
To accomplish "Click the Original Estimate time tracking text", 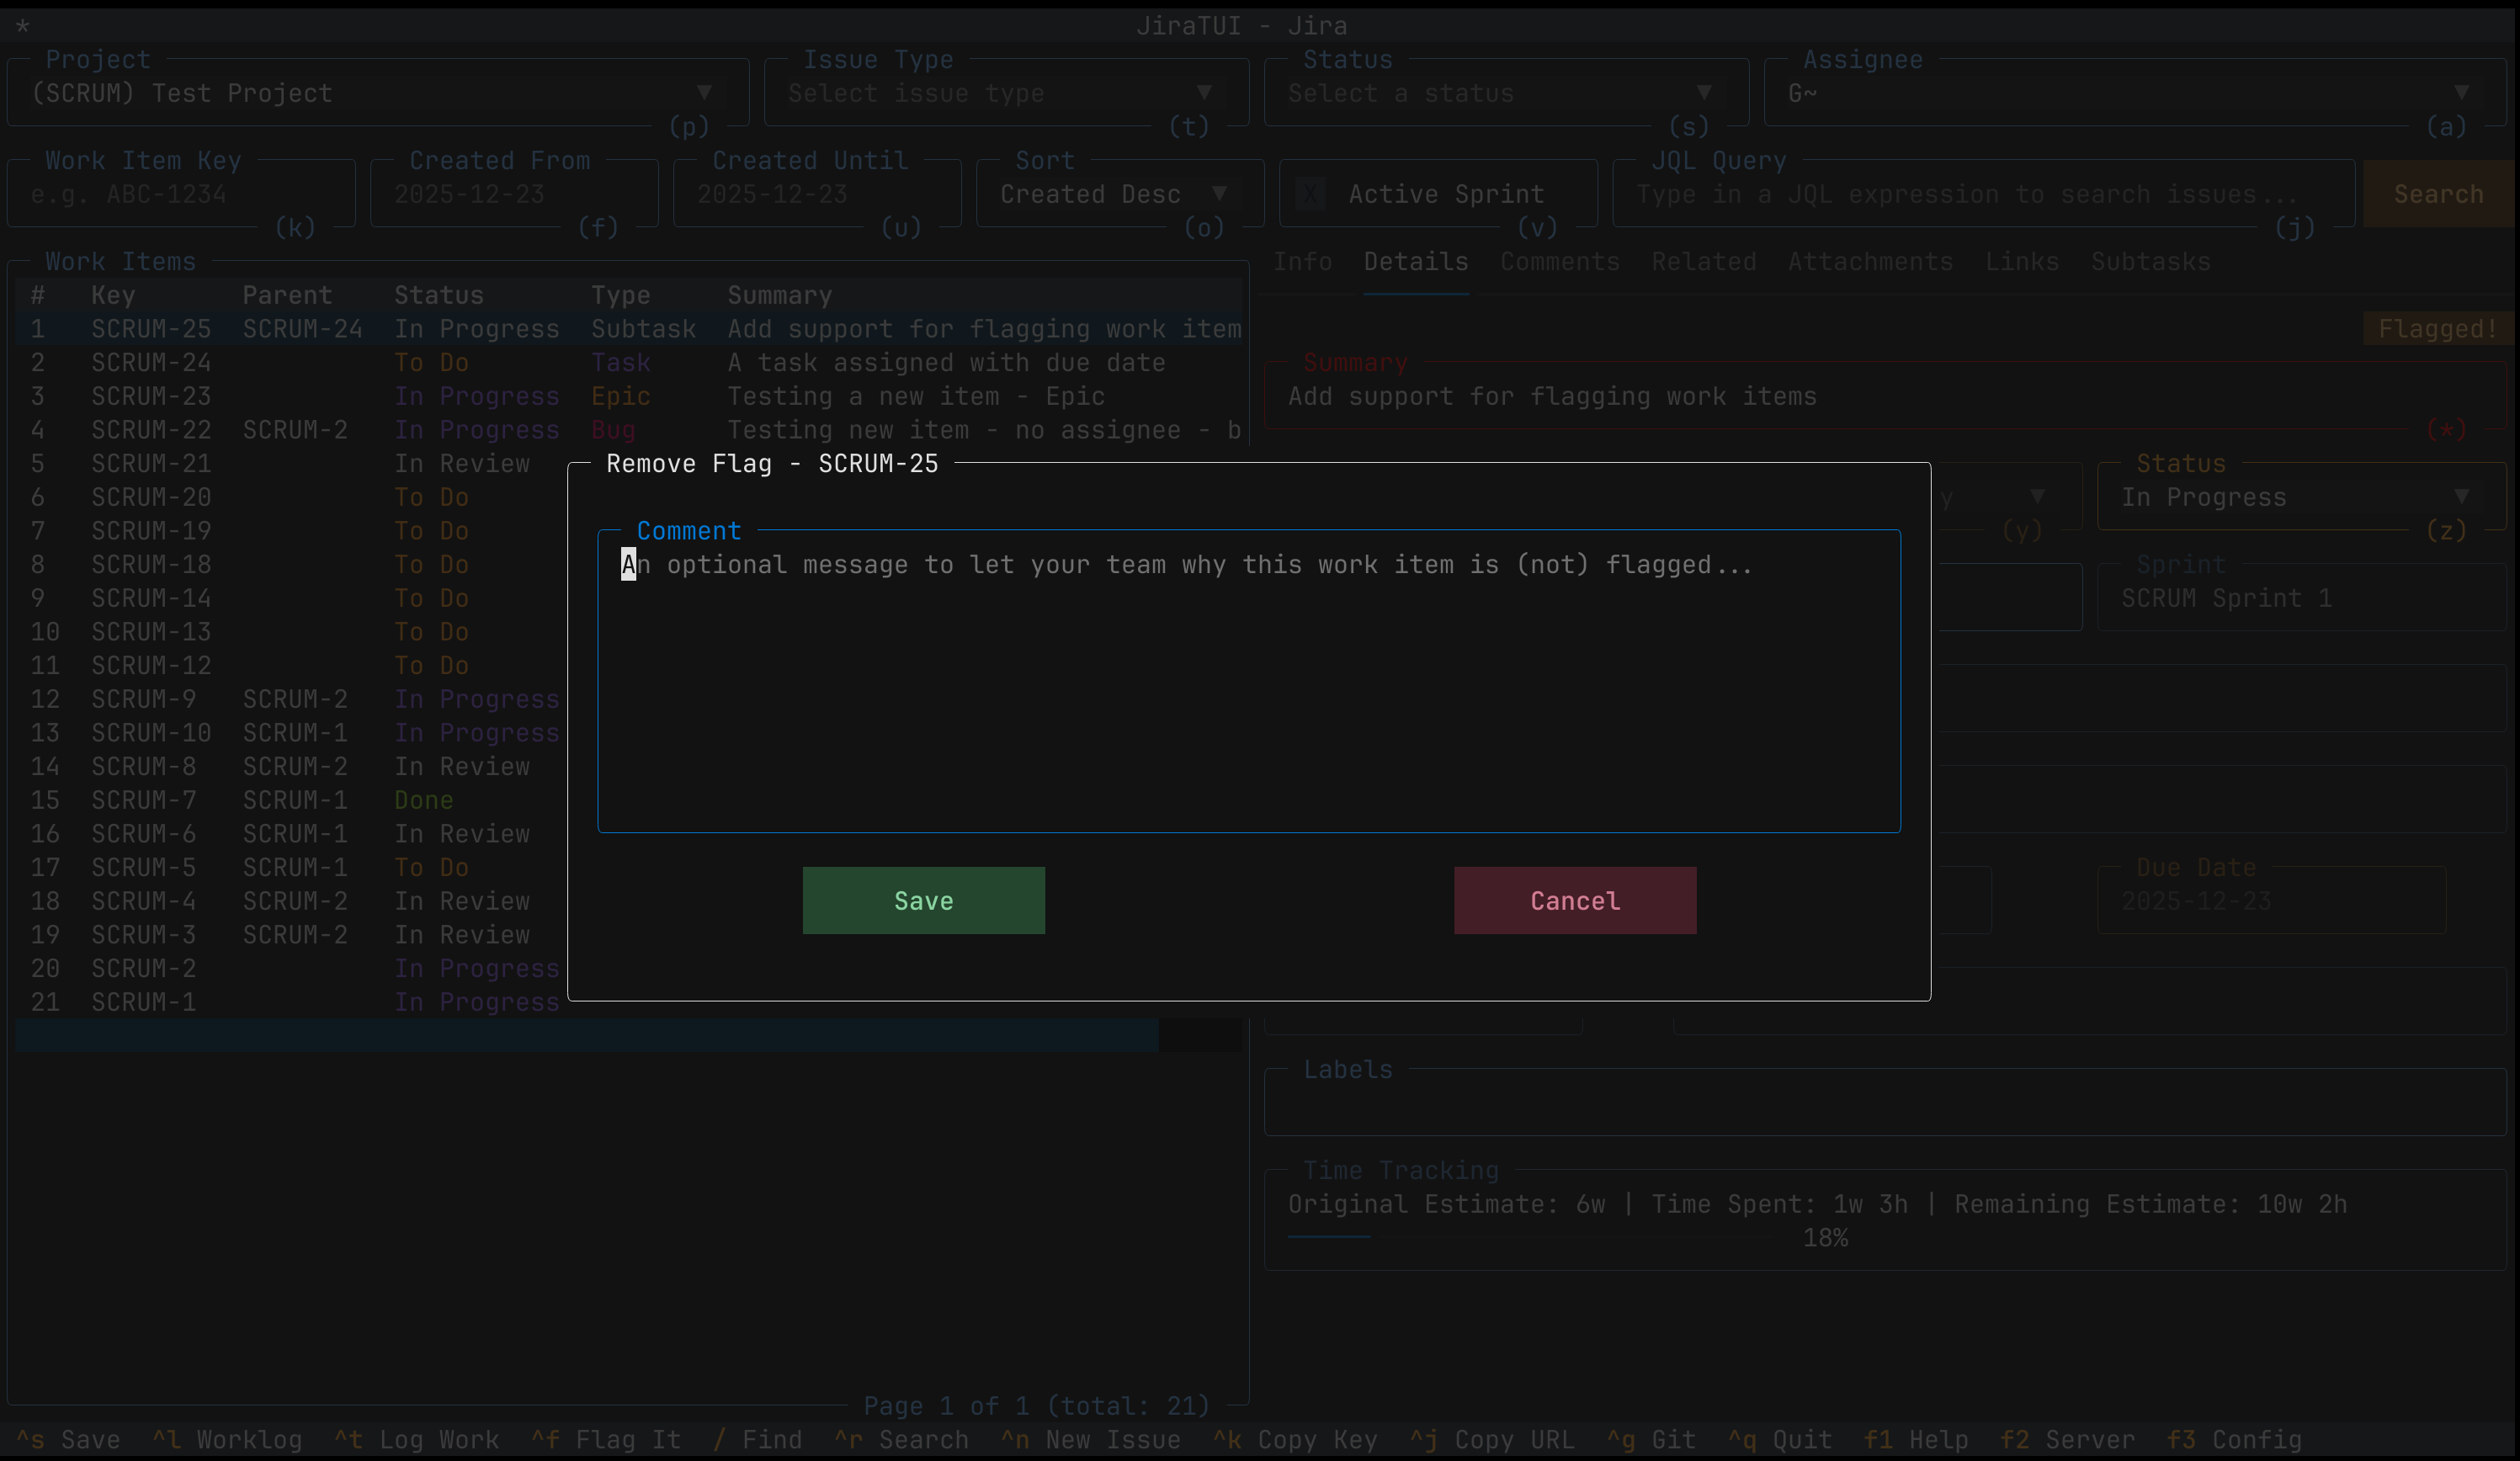I will (x=1447, y=1204).
